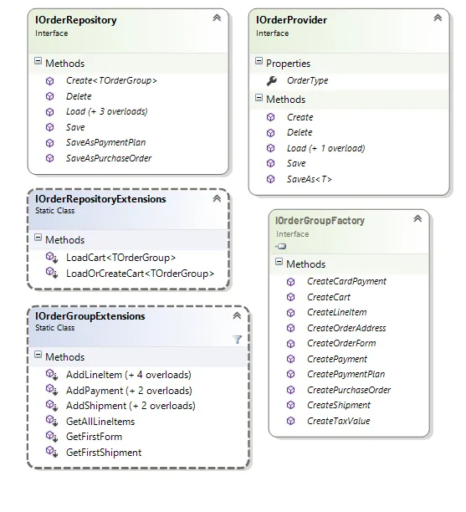The width and height of the screenshot is (466, 512).
Task: Click the extension method icon beside GetFirstShipment
Action: [52, 452]
